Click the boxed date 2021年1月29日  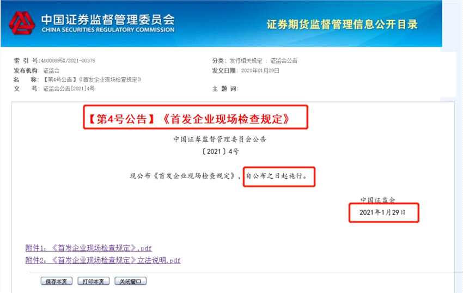(x=382, y=212)
